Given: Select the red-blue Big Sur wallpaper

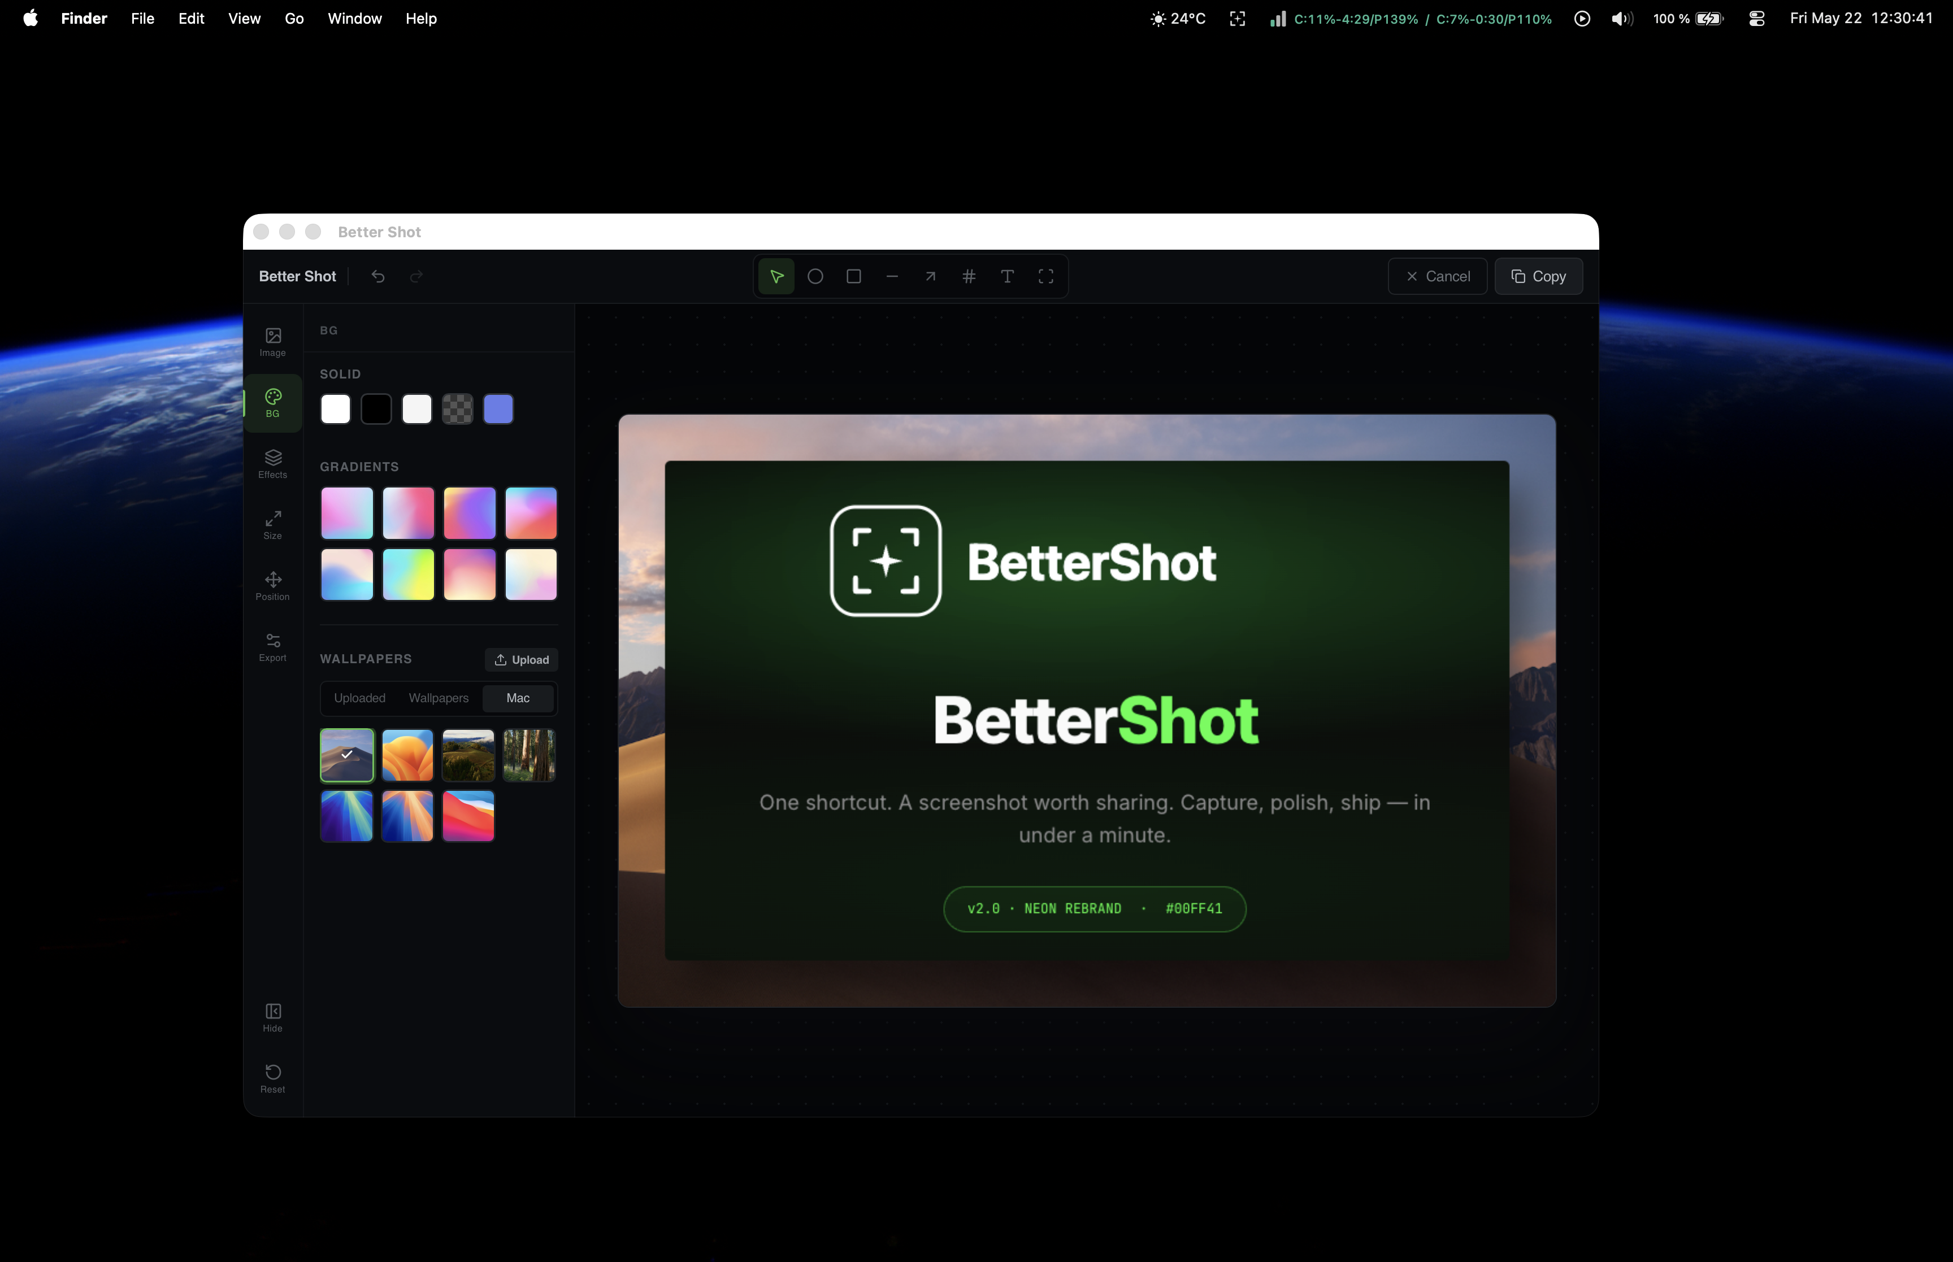Looking at the screenshot, I should pyautogui.click(x=468, y=816).
